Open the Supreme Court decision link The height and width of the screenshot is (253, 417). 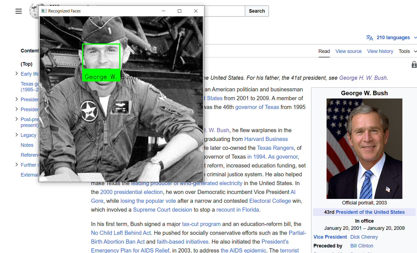(x=162, y=210)
